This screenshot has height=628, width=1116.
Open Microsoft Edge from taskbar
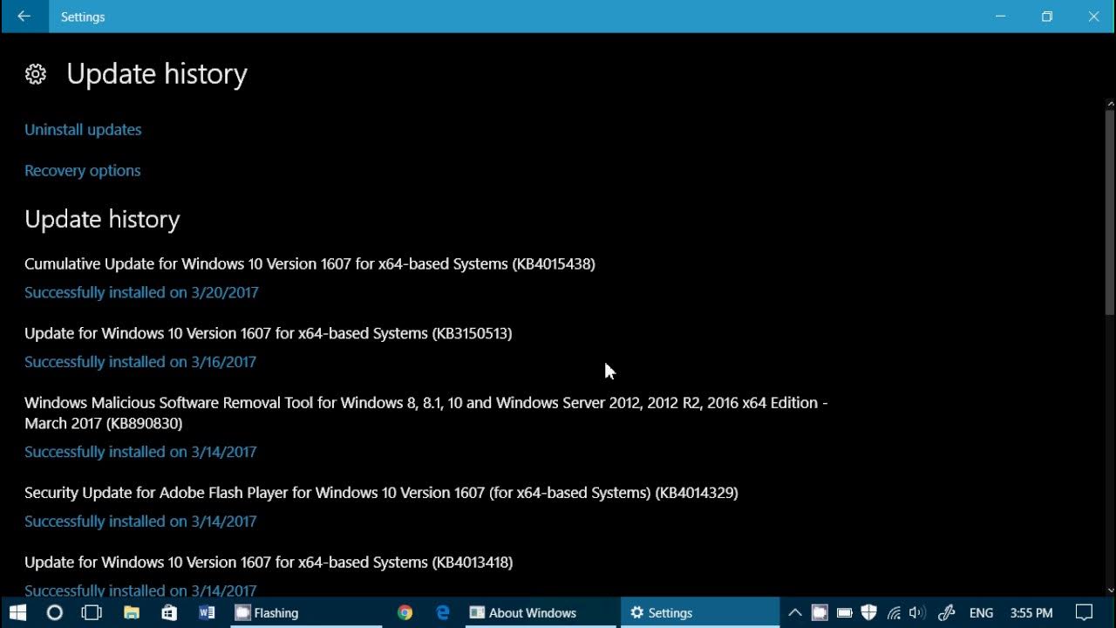tap(443, 612)
